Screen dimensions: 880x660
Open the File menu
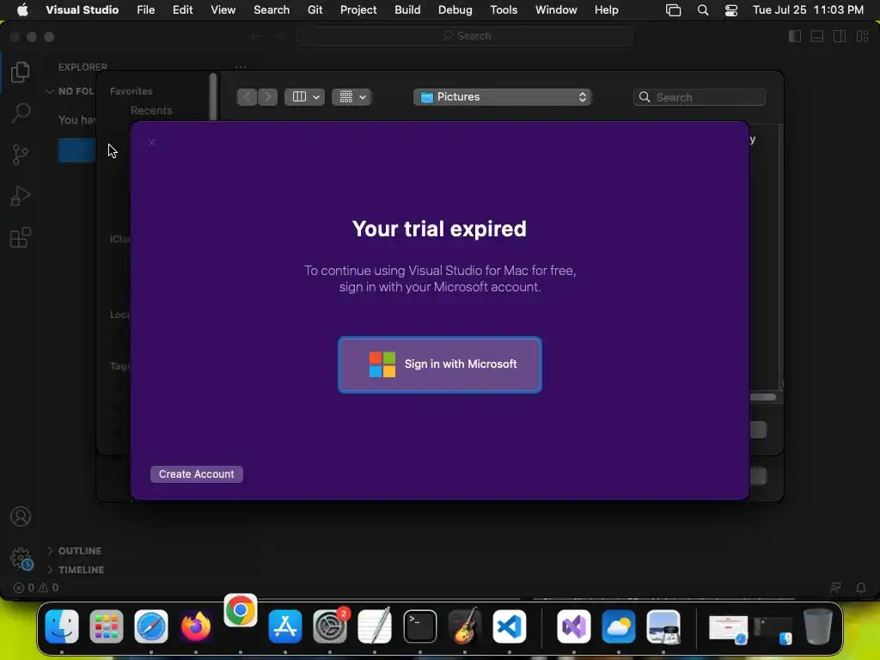146,10
